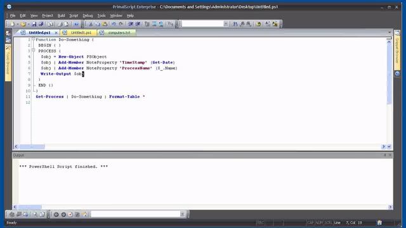
Task: Click the red Stop icon in bottom toolbar
Action: (70, 214)
